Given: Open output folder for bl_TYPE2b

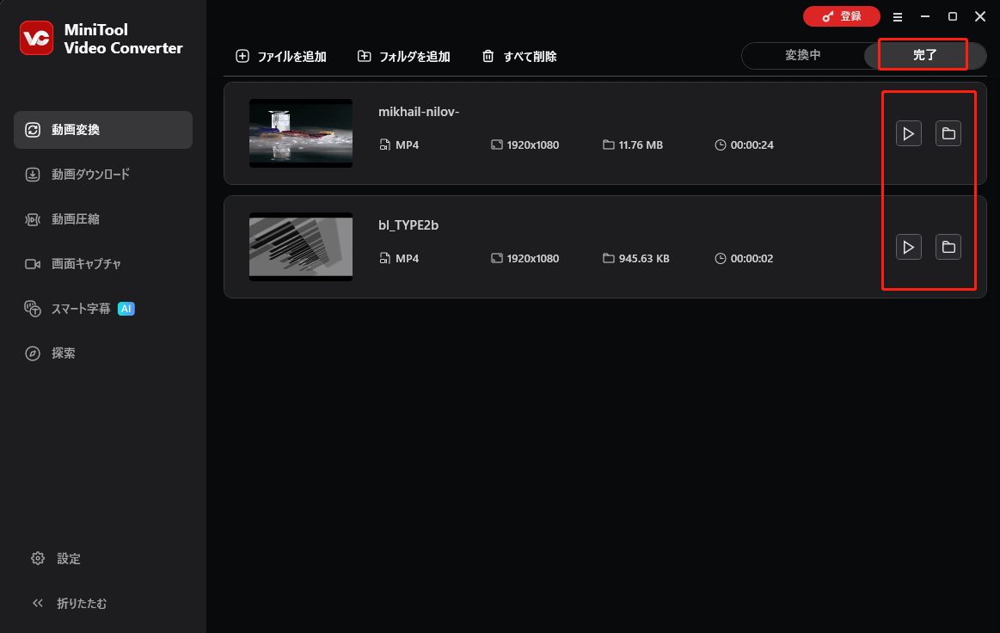Looking at the screenshot, I should coord(948,247).
